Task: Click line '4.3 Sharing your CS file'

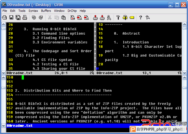Action: tap(59, 69)
